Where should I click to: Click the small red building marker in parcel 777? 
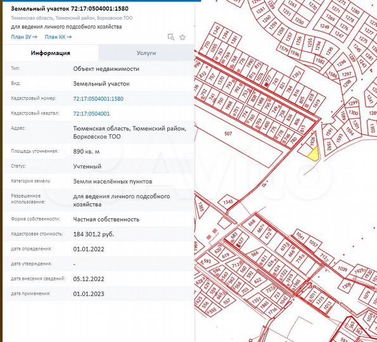266,84
